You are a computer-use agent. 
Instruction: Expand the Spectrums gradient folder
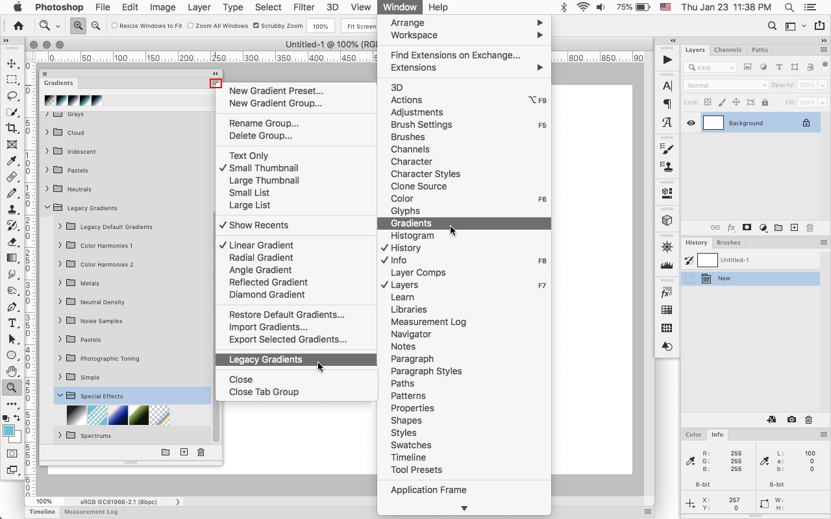pyautogui.click(x=60, y=435)
